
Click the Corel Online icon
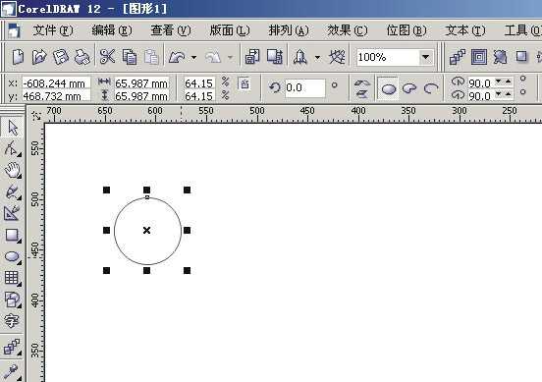337,57
